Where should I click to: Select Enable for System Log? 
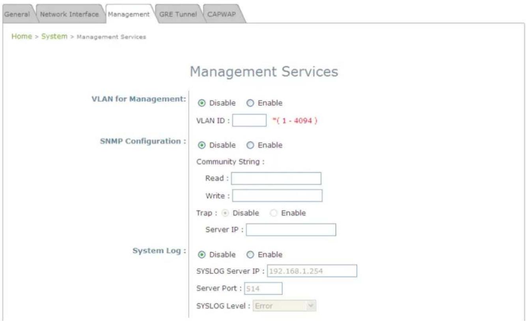pos(250,254)
